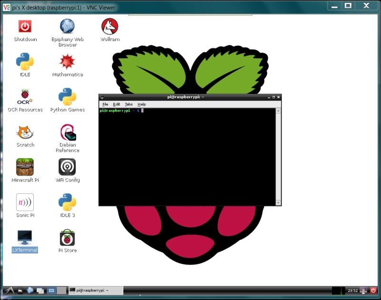381x300 pixels.
Task: Select the IDLE Python icon
Action: (x=25, y=62)
